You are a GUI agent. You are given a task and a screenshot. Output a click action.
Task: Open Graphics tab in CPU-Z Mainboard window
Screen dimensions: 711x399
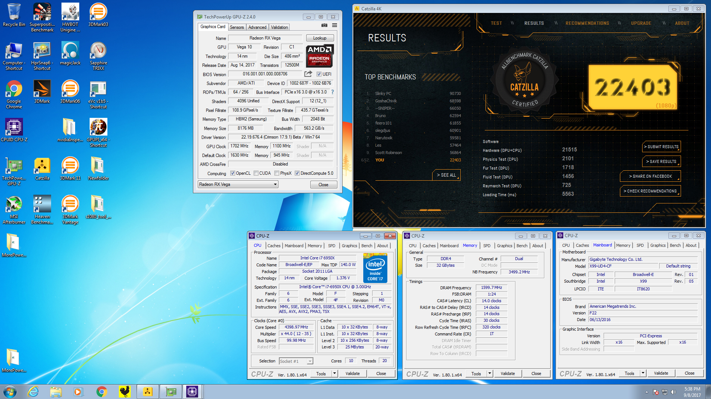658,245
